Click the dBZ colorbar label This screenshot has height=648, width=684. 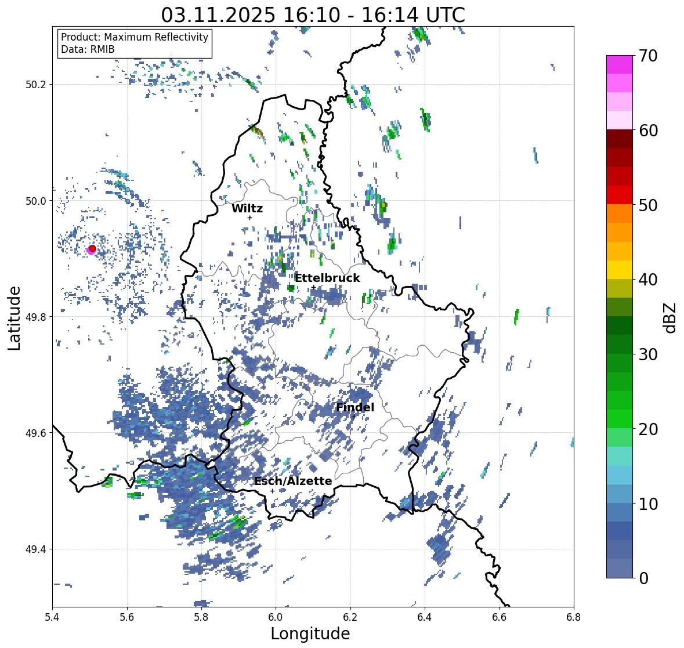click(671, 317)
